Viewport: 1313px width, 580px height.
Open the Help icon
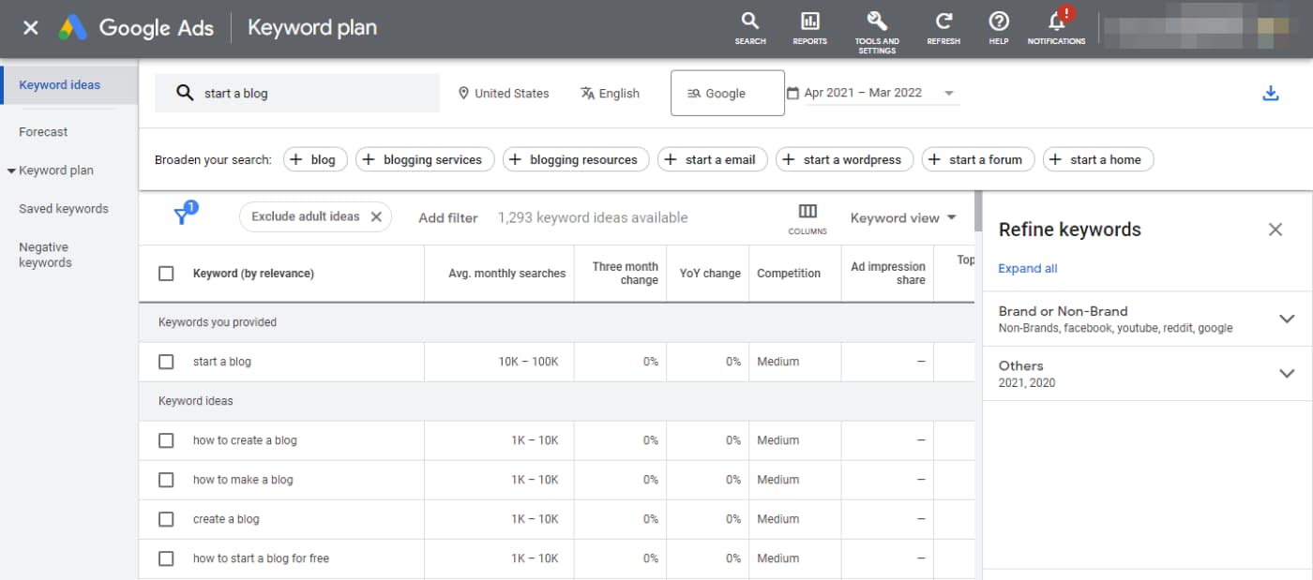(998, 26)
